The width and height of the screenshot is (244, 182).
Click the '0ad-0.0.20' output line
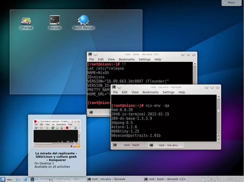pos(122,110)
